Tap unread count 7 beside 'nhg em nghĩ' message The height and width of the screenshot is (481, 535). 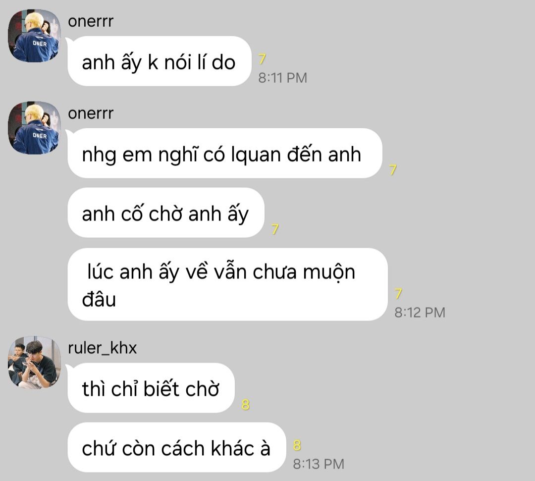pos(393,169)
